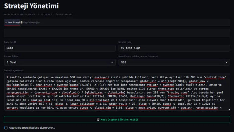
Task: Click the empty box below the tabs
Action: (117, 33)
